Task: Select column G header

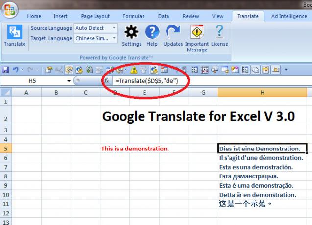Action: click(203, 92)
